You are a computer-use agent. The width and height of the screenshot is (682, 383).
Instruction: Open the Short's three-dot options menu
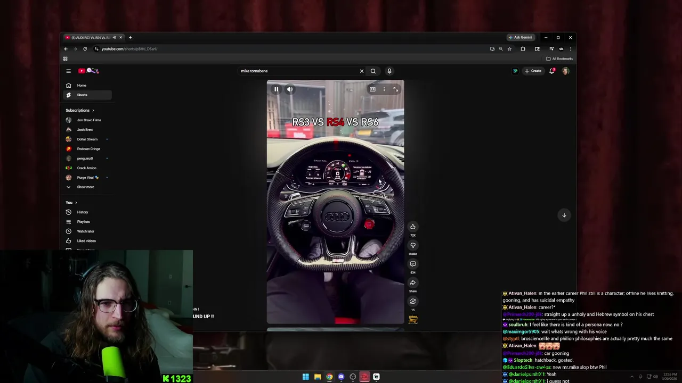(384, 89)
